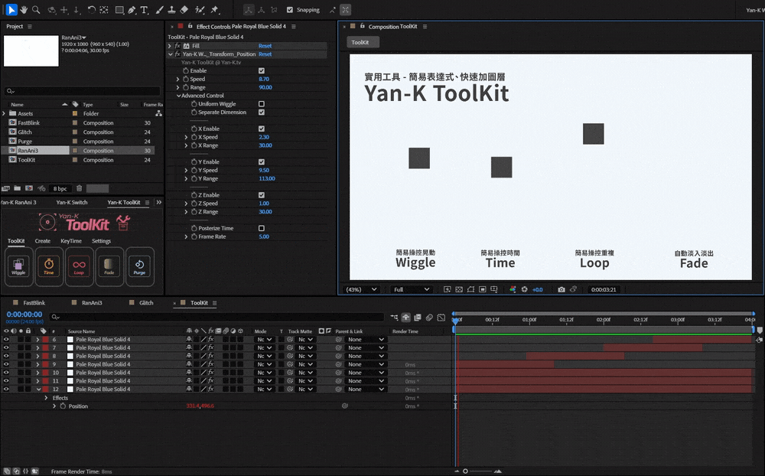Collapse layer 12 properties

point(38,390)
